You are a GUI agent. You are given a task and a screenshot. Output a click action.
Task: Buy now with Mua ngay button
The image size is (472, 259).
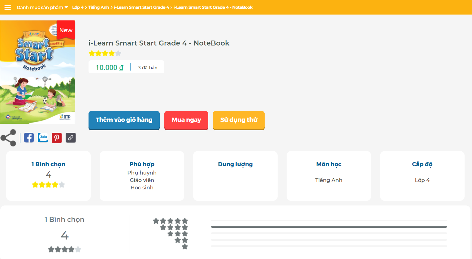186,120
